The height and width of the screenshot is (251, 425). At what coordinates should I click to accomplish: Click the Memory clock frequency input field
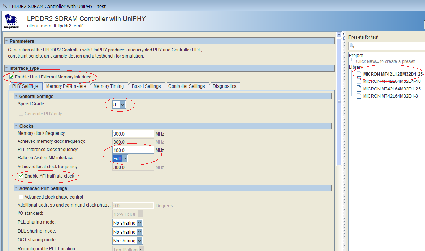coord(133,134)
